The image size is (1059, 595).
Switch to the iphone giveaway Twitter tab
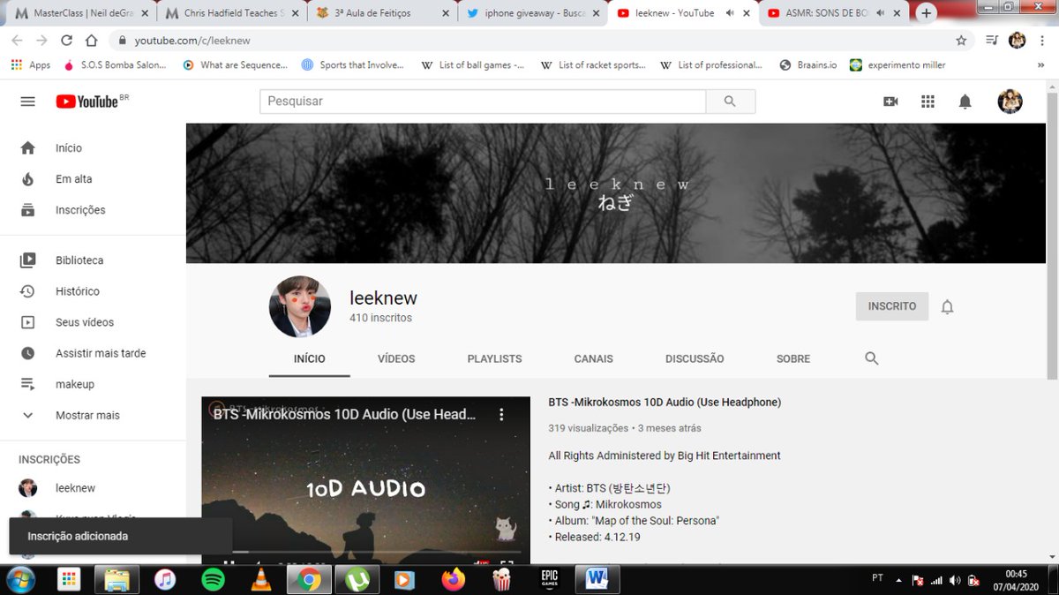(533, 13)
